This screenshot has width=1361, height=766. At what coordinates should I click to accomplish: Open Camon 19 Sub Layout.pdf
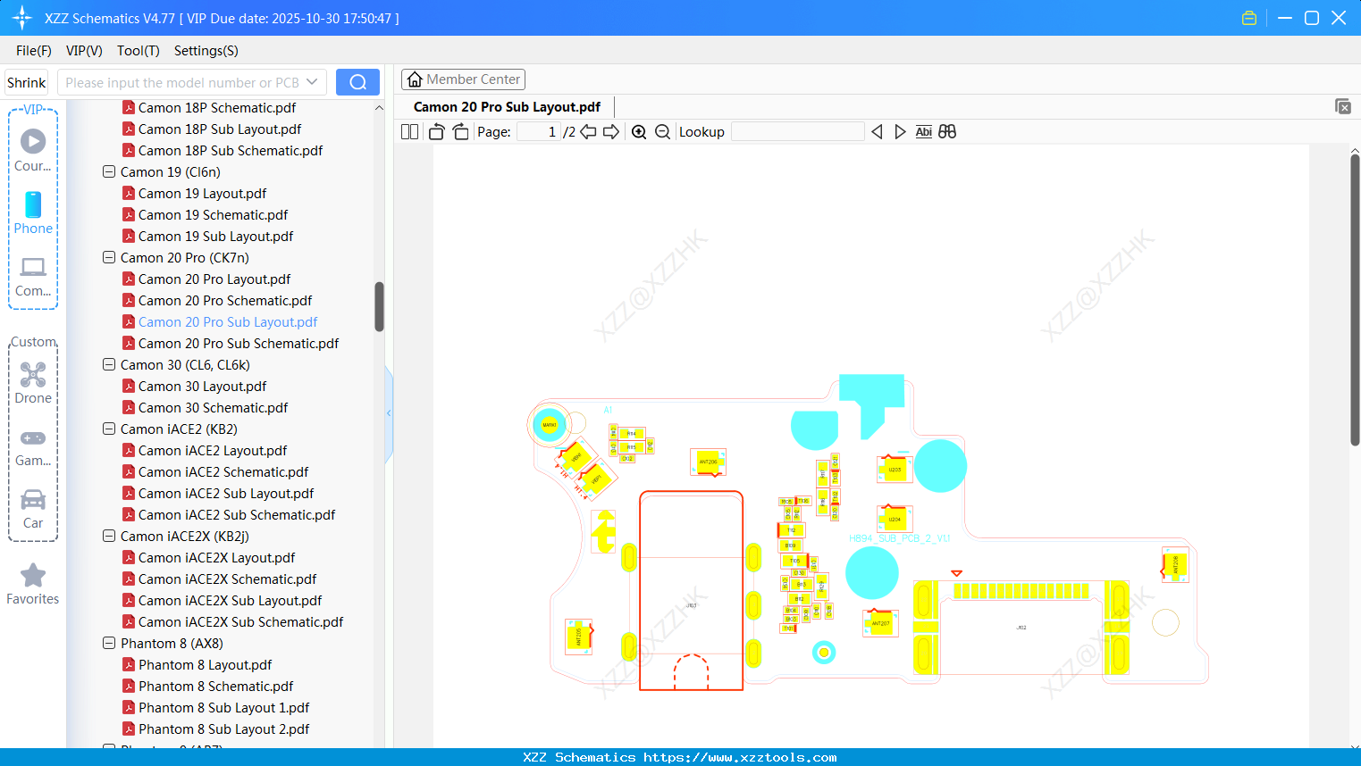tap(215, 236)
